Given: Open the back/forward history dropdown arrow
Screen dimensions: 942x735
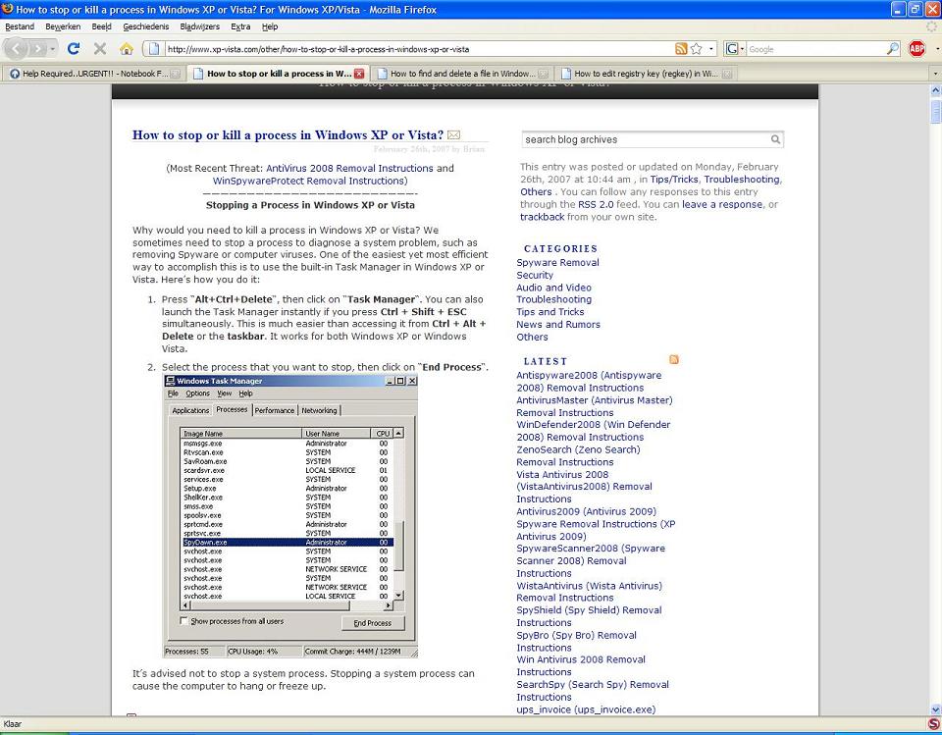Looking at the screenshot, I should click(x=53, y=49).
